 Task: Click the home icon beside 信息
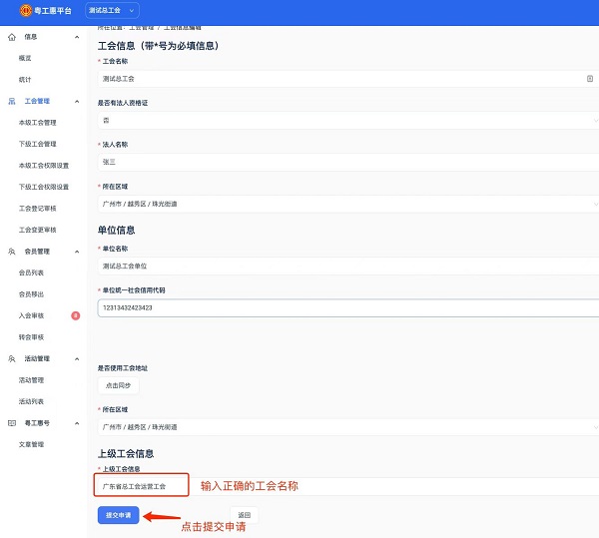click(x=12, y=37)
